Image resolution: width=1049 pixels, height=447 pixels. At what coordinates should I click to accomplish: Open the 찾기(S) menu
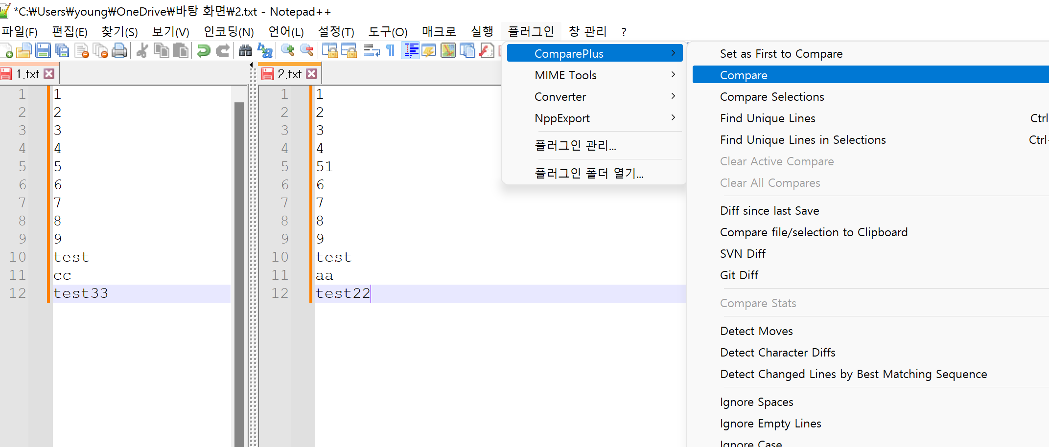[119, 32]
